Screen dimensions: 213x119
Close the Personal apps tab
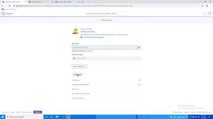79,2
